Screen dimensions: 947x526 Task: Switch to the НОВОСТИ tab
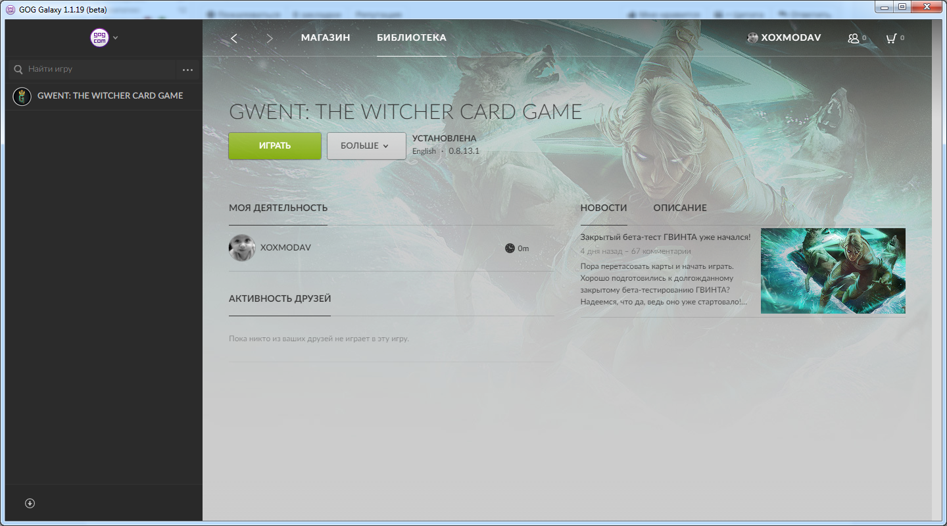pos(604,208)
